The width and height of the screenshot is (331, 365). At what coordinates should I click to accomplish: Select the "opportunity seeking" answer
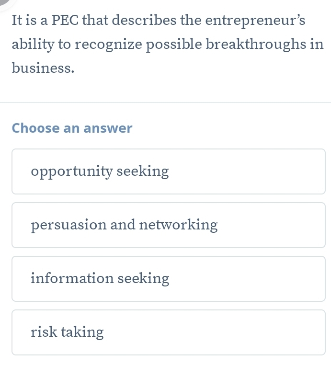click(x=169, y=171)
